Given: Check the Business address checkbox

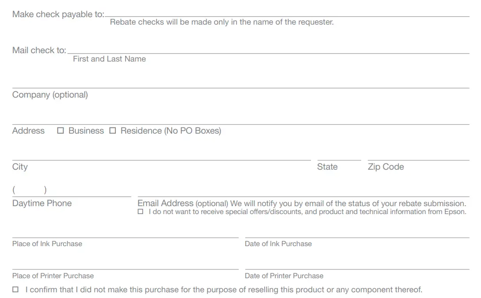Looking at the screenshot, I should pyautogui.click(x=61, y=131).
